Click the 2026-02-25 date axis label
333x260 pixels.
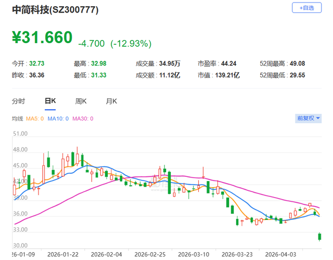[150, 254]
